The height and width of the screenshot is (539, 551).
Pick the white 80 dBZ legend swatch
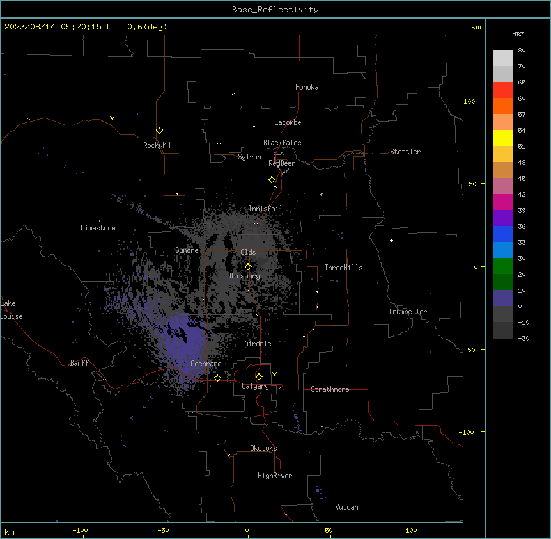click(502, 58)
